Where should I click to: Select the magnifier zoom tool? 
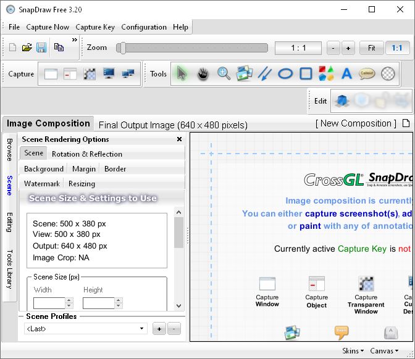[x=224, y=73]
